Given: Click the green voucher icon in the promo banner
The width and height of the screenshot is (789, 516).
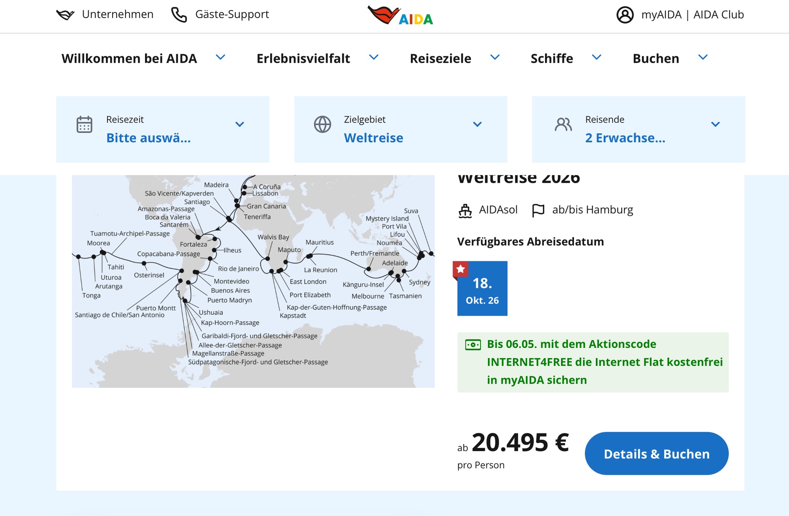Looking at the screenshot, I should (x=473, y=344).
